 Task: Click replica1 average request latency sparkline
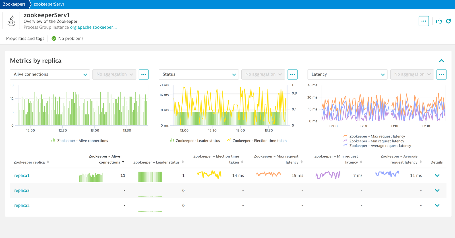(x=387, y=174)
